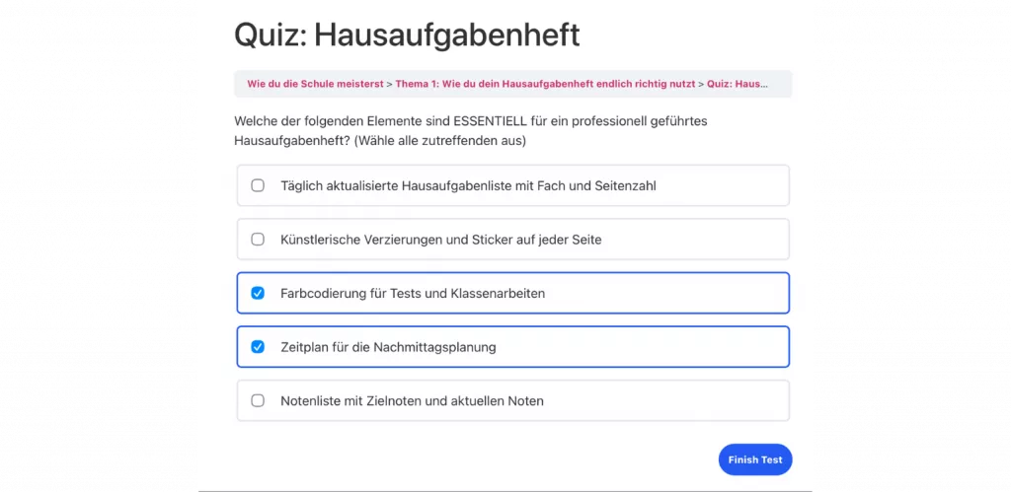
Task: Click the label 'Notenliste mit Zielnoten und aktuellen Noten'
Action: [412, 401]
